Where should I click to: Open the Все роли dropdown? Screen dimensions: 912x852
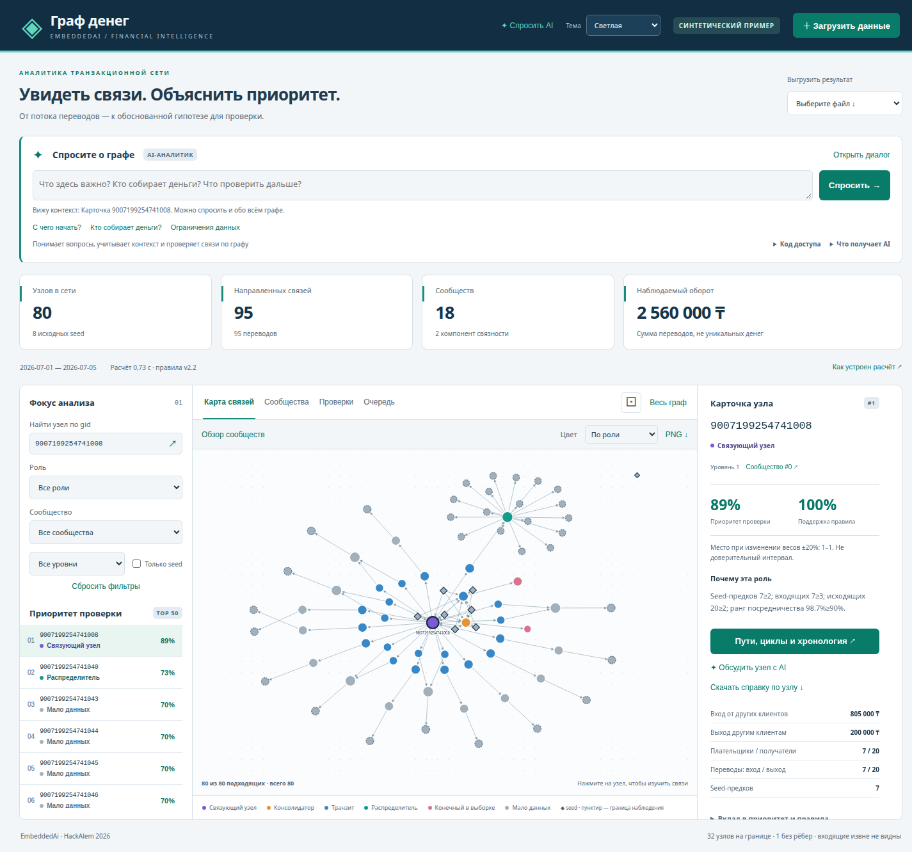(106, 488)
